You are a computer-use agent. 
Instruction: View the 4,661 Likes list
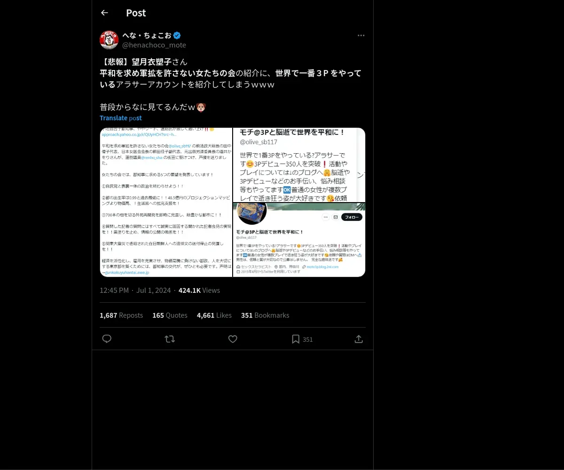pos(214,315)
